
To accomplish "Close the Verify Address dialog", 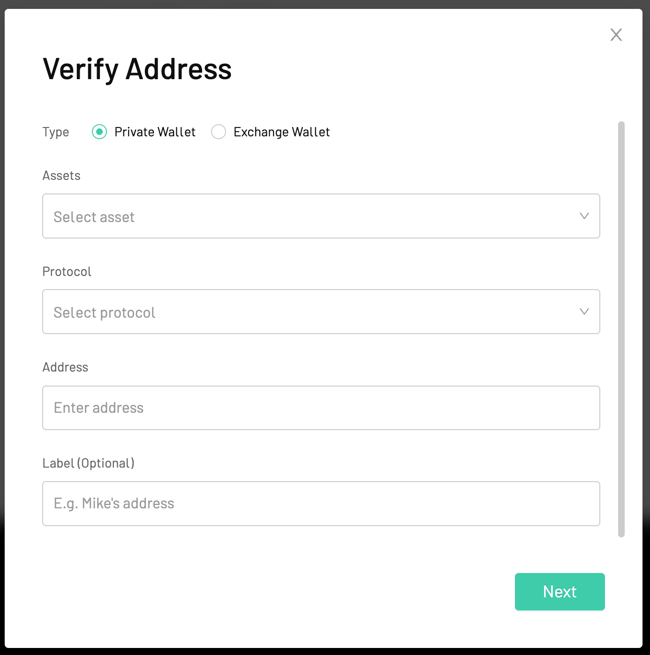I will click(616, 35).
